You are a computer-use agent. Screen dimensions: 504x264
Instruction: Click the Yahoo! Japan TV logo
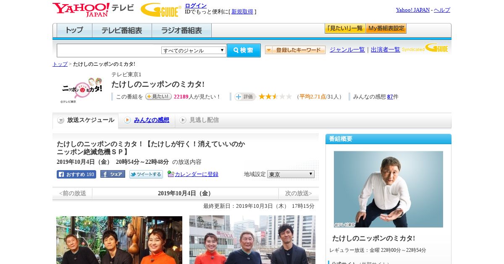tap(93, 10)
